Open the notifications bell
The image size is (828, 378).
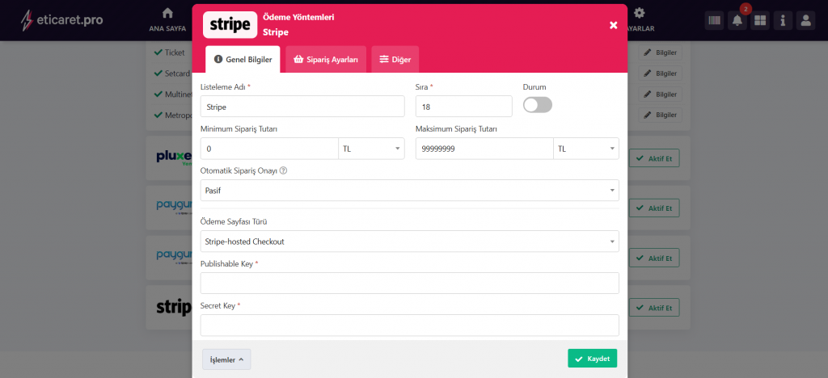[x=737, y=21]
